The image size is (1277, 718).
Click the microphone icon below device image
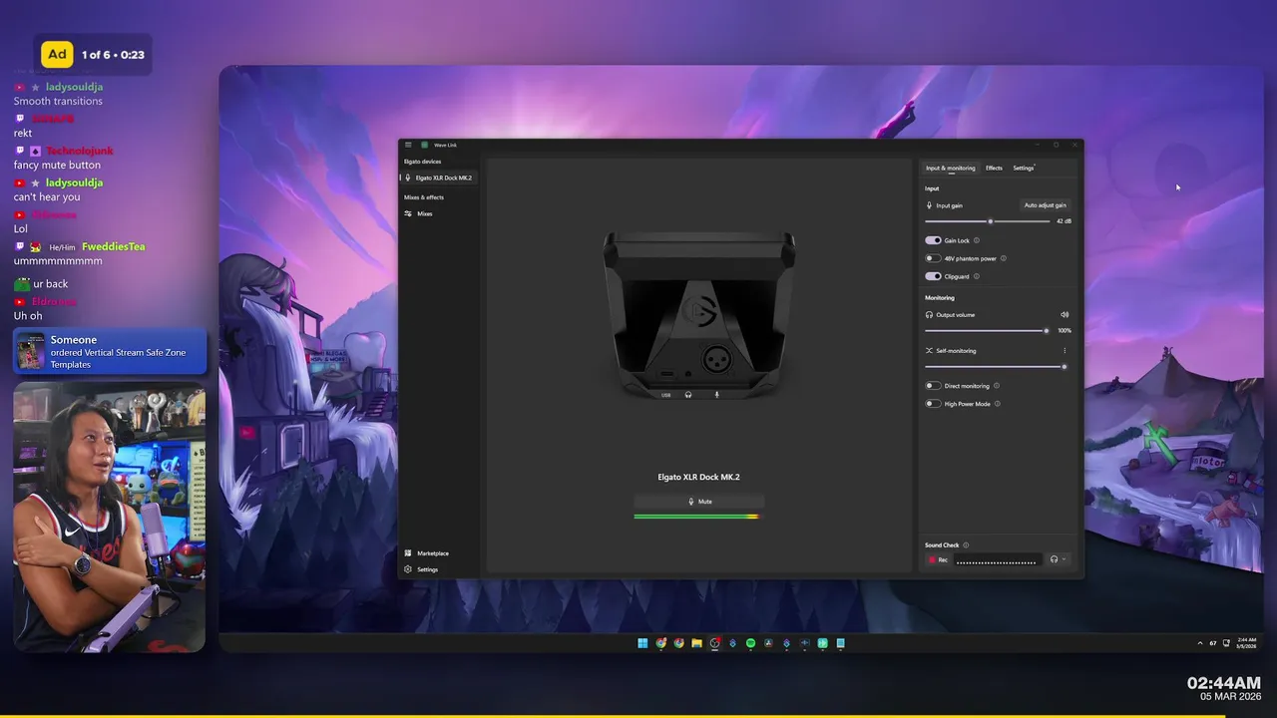(x=716, y=395)
